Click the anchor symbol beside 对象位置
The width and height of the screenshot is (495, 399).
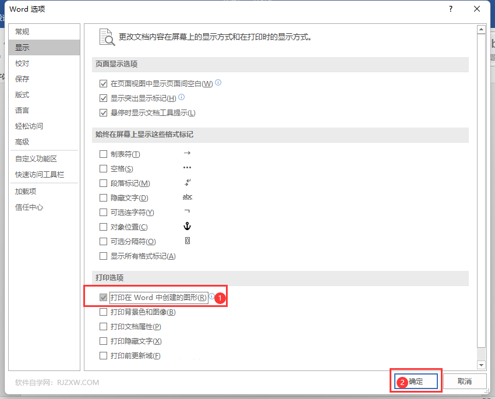tap(188, 227)
